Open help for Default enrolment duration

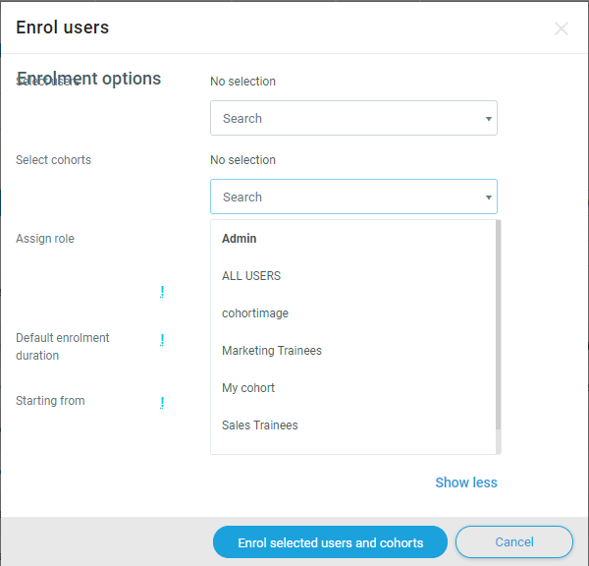(x=162, y=339)
